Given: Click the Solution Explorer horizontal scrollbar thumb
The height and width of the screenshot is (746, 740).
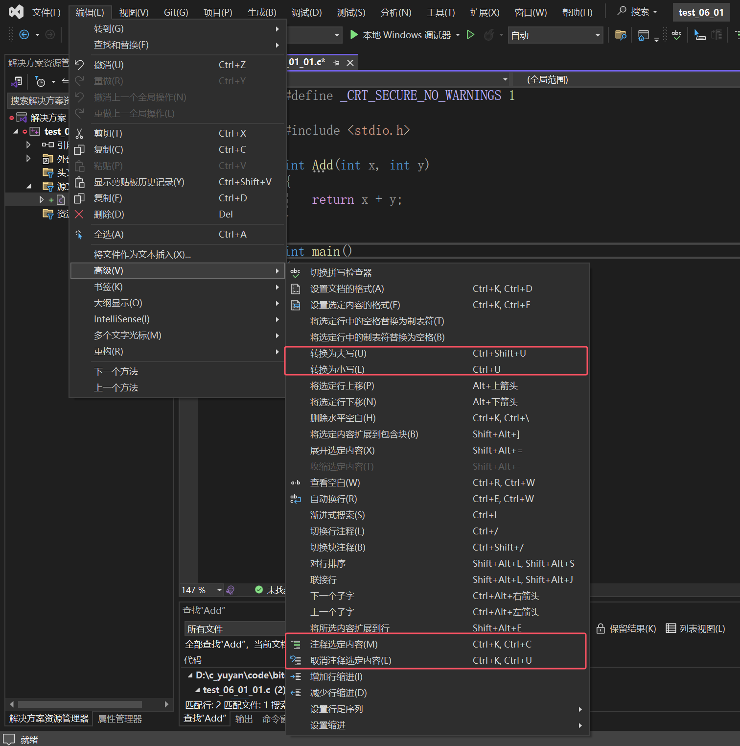Looking at the screenshot, I should click(x=80, y=704).
